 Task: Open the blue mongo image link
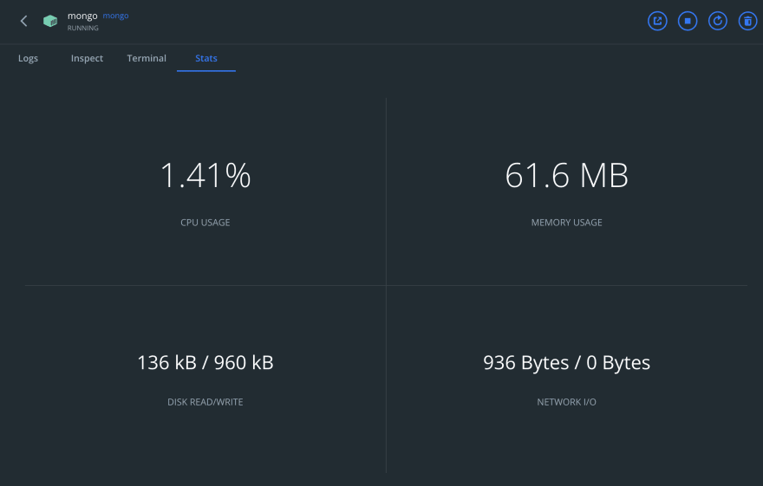tap(115, 16)
